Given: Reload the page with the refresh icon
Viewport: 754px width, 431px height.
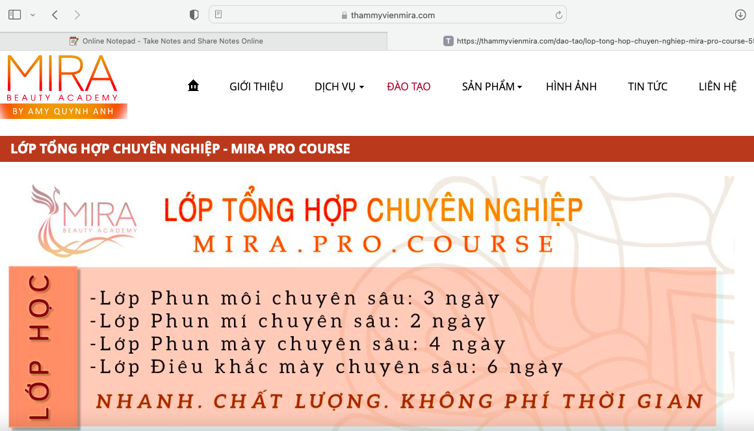Looking at the screenshot, I should (x=558, y=15).
